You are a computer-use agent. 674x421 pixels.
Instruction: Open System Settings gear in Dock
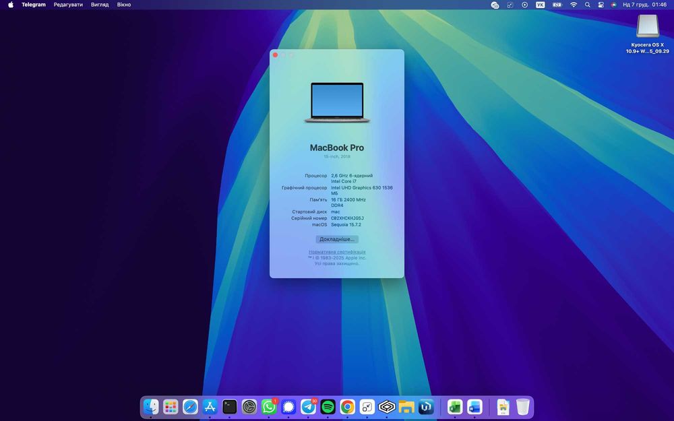[x=249, y=406]
